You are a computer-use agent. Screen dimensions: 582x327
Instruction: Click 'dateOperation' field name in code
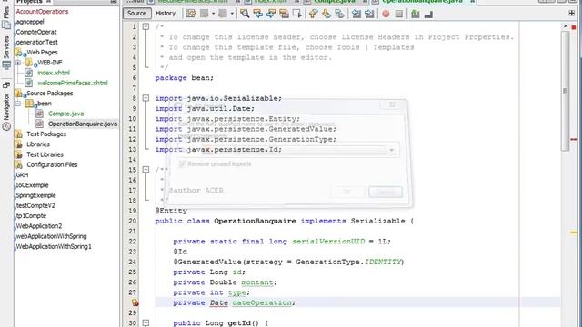[x=262, y=302]
